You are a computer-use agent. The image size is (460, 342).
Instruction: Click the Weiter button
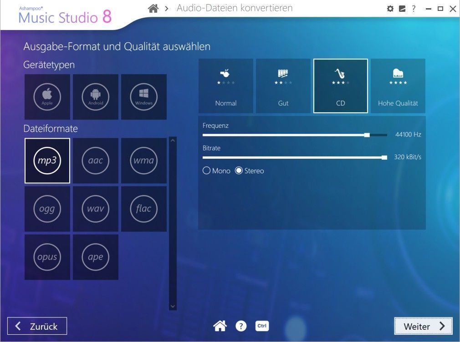tap(423, 326)
